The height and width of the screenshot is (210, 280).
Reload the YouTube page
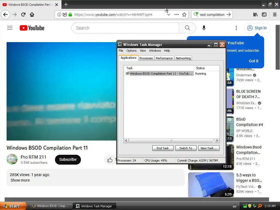click(x=24, y=14)
